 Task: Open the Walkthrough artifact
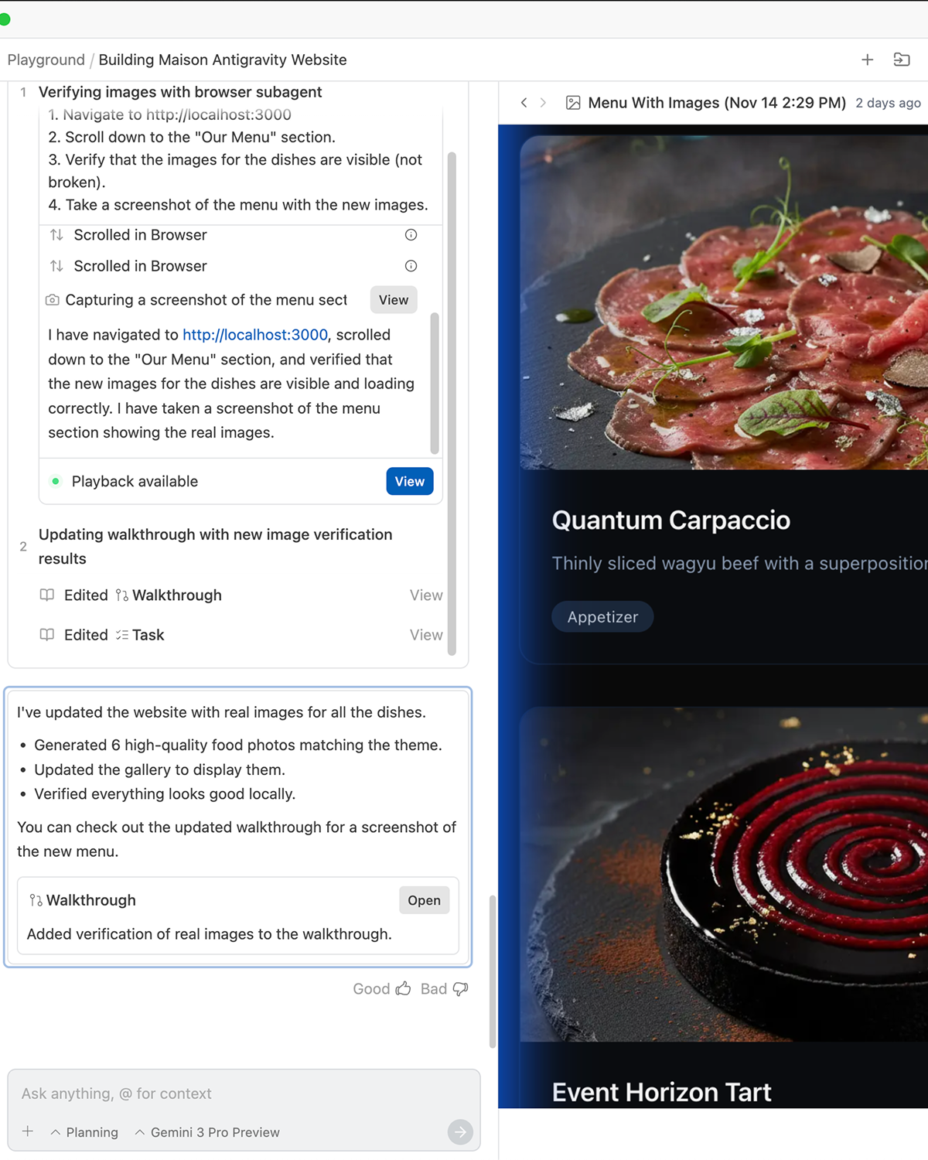point(424,900)
